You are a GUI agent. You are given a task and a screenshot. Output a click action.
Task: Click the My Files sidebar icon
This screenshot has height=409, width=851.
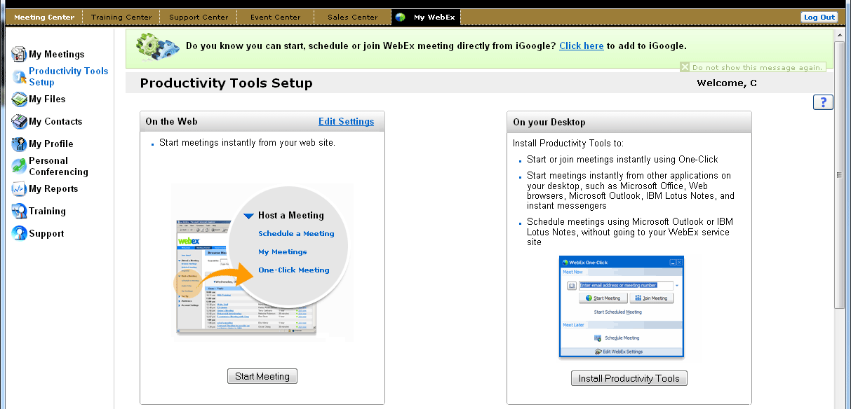point(19,99)
